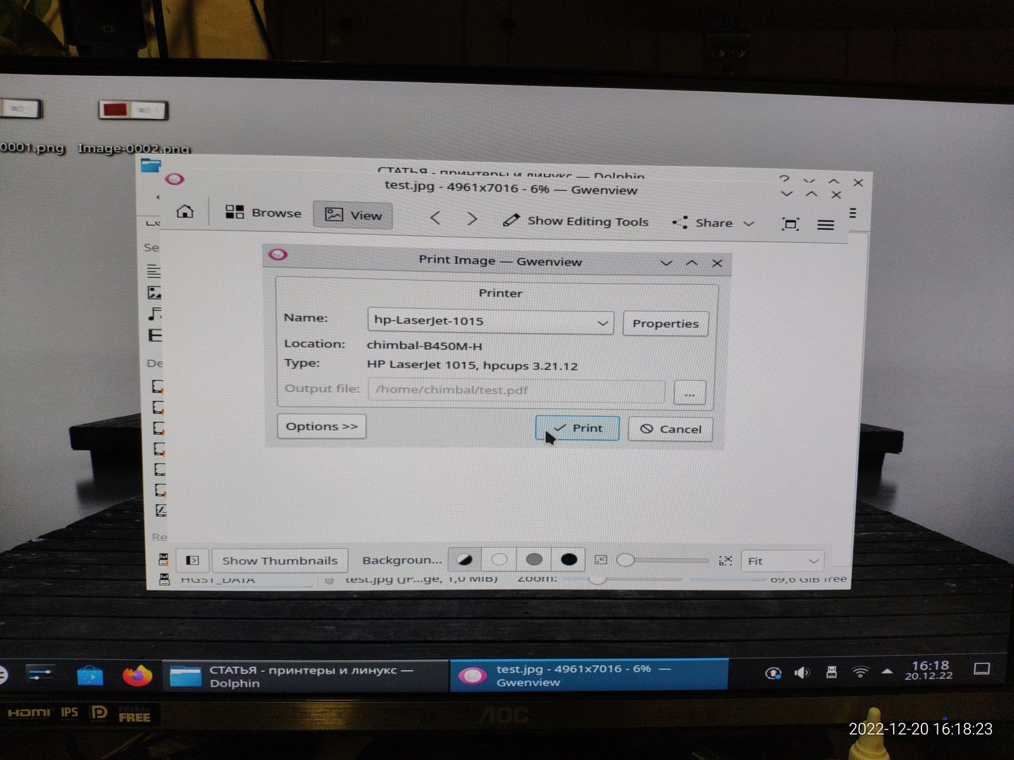Open the Fit zoom dropdown
The width and height of the screenshot is (1014, 760).
783,561
